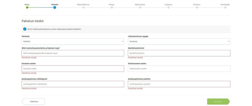Image resolution: width=252 pixels, height=106 pixels.
Task: Click the Viimeistele step circle
Action: click(225, 7)
